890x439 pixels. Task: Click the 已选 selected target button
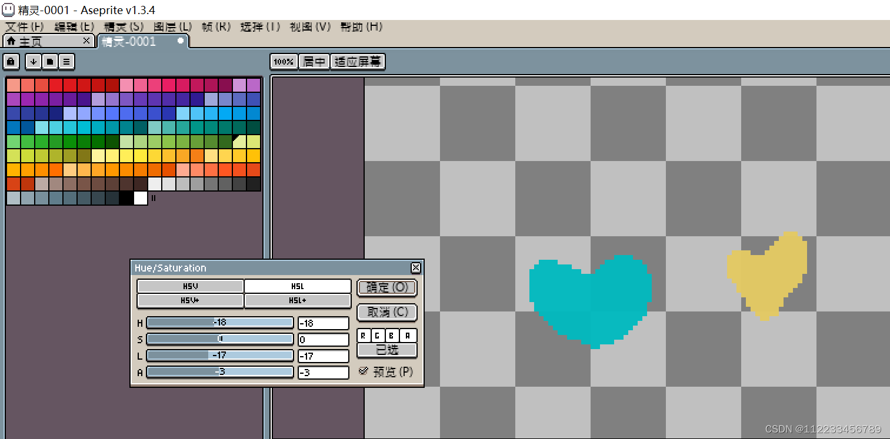(x=387, y=350)
